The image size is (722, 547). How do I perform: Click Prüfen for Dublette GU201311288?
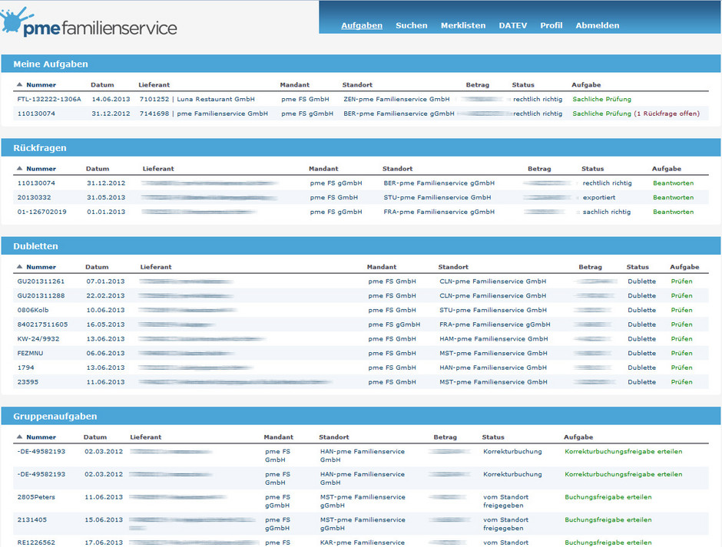681,296
